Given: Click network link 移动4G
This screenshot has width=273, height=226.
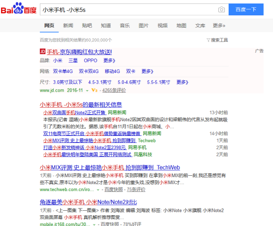Looking at the screenshot, I should (x=112, y=71).
